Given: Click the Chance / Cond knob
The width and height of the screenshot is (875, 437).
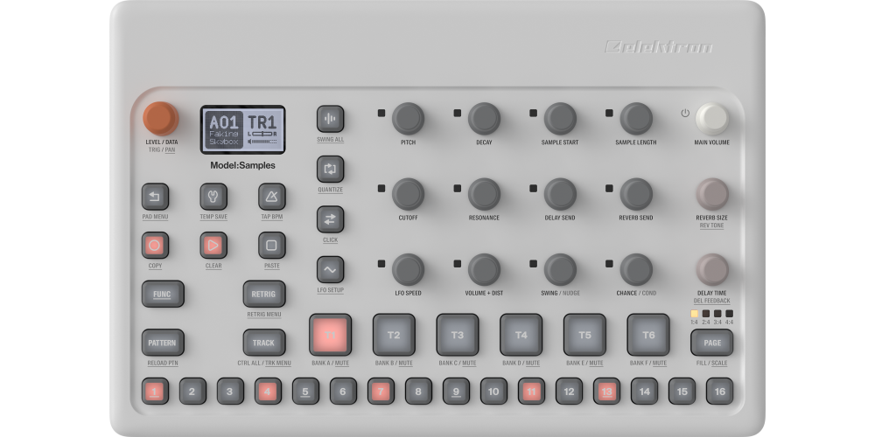Looking at the screenshot, I should (635, 270).
